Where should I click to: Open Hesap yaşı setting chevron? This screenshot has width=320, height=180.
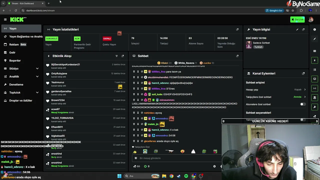click(305, 89)
